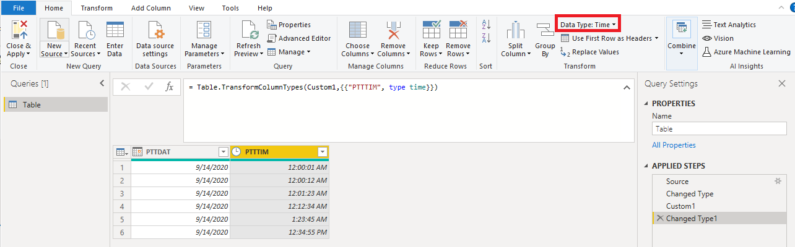Image resolution: width=795 pixels, height=247 pixels.
Task: Switch to the Transform tab
Action: [x=97, y=8]
